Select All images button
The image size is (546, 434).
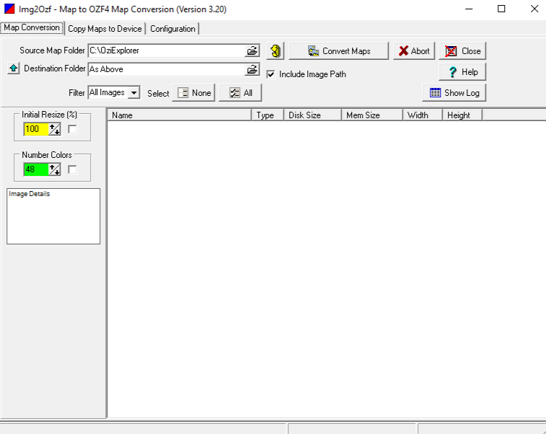[240, 93]
